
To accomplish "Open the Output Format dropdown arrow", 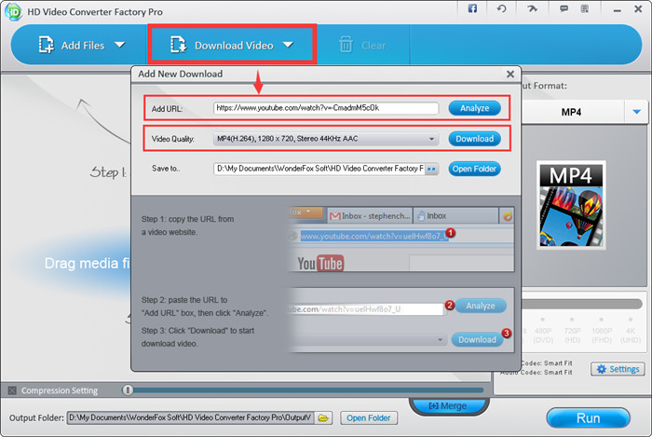I will tap(637, 113).
